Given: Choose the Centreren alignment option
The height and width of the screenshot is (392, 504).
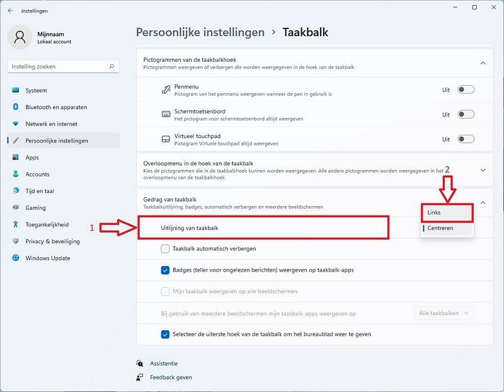Looking at the screenshot, I should (x=447, y=228).
